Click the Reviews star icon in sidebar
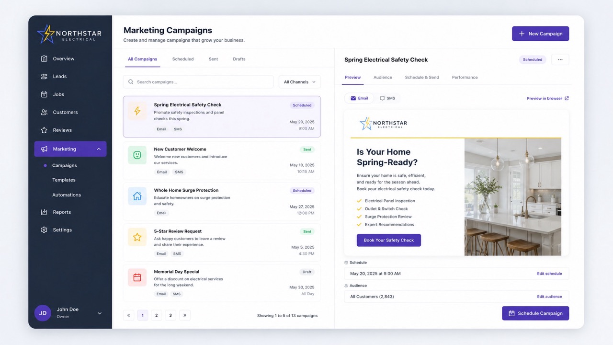Screen dimensions: 613x345 (x=44, y=130)
